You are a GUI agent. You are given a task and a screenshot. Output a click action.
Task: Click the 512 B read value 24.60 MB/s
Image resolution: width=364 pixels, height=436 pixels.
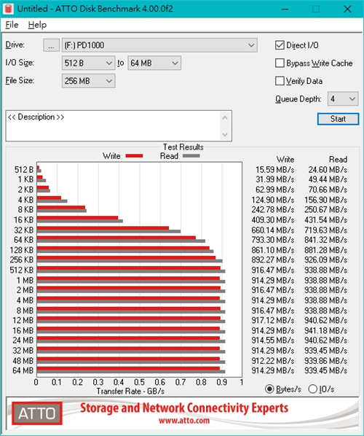[328, 170]
